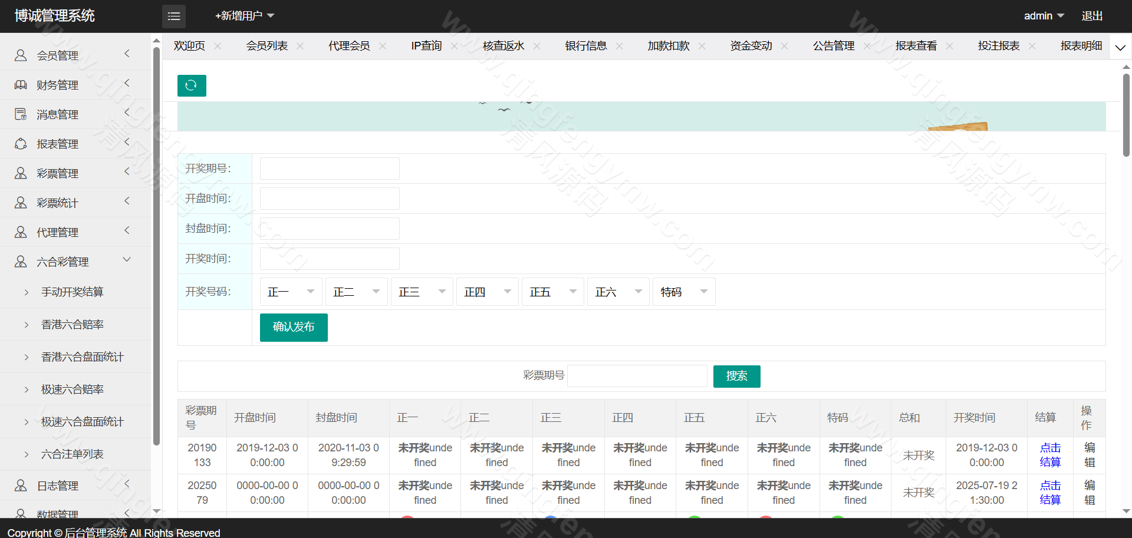Click the 消息管理 message icon
Image resolution: width=1132 pixels, height=538 pixels.
point(21,114)
